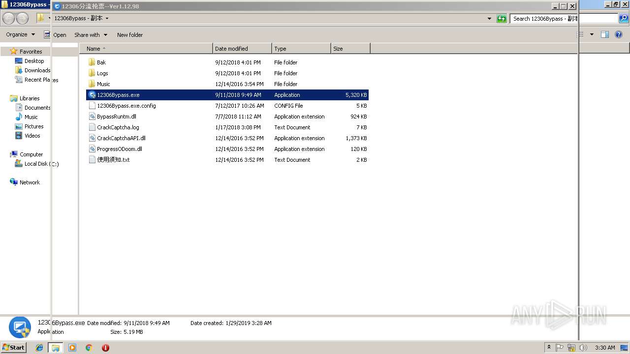Open the Start menu
The image size is (630, 354).
coord(13,347)
